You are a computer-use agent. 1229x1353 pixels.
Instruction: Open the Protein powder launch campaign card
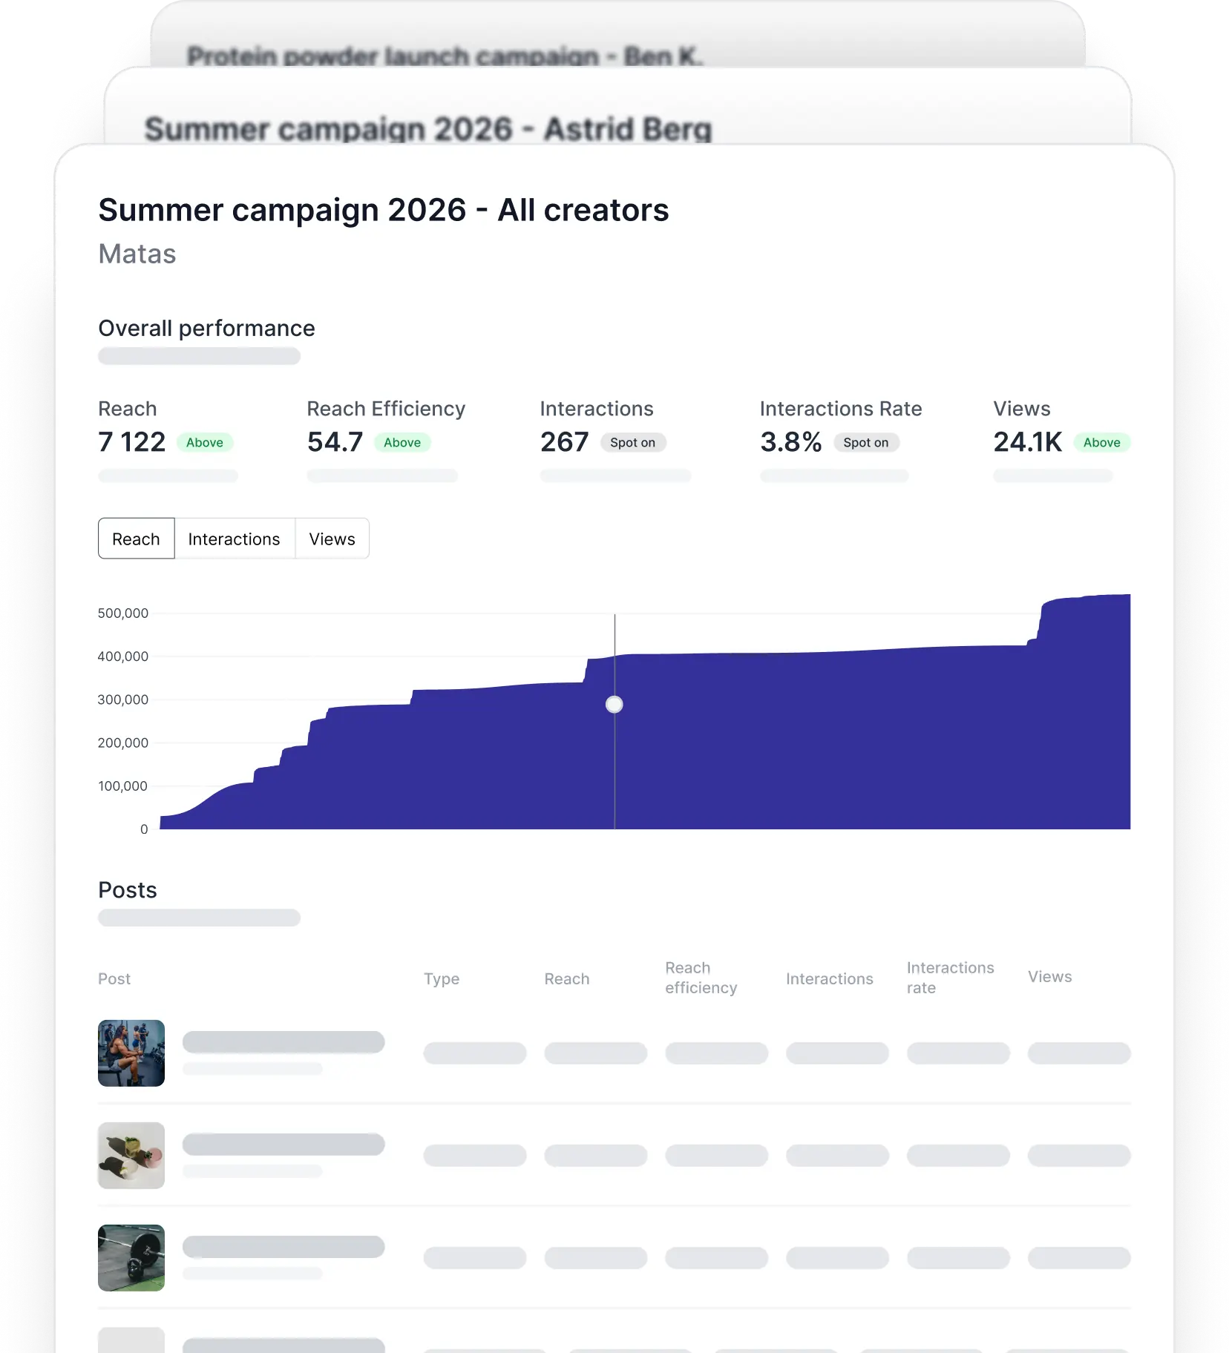(x=617, y=36)
